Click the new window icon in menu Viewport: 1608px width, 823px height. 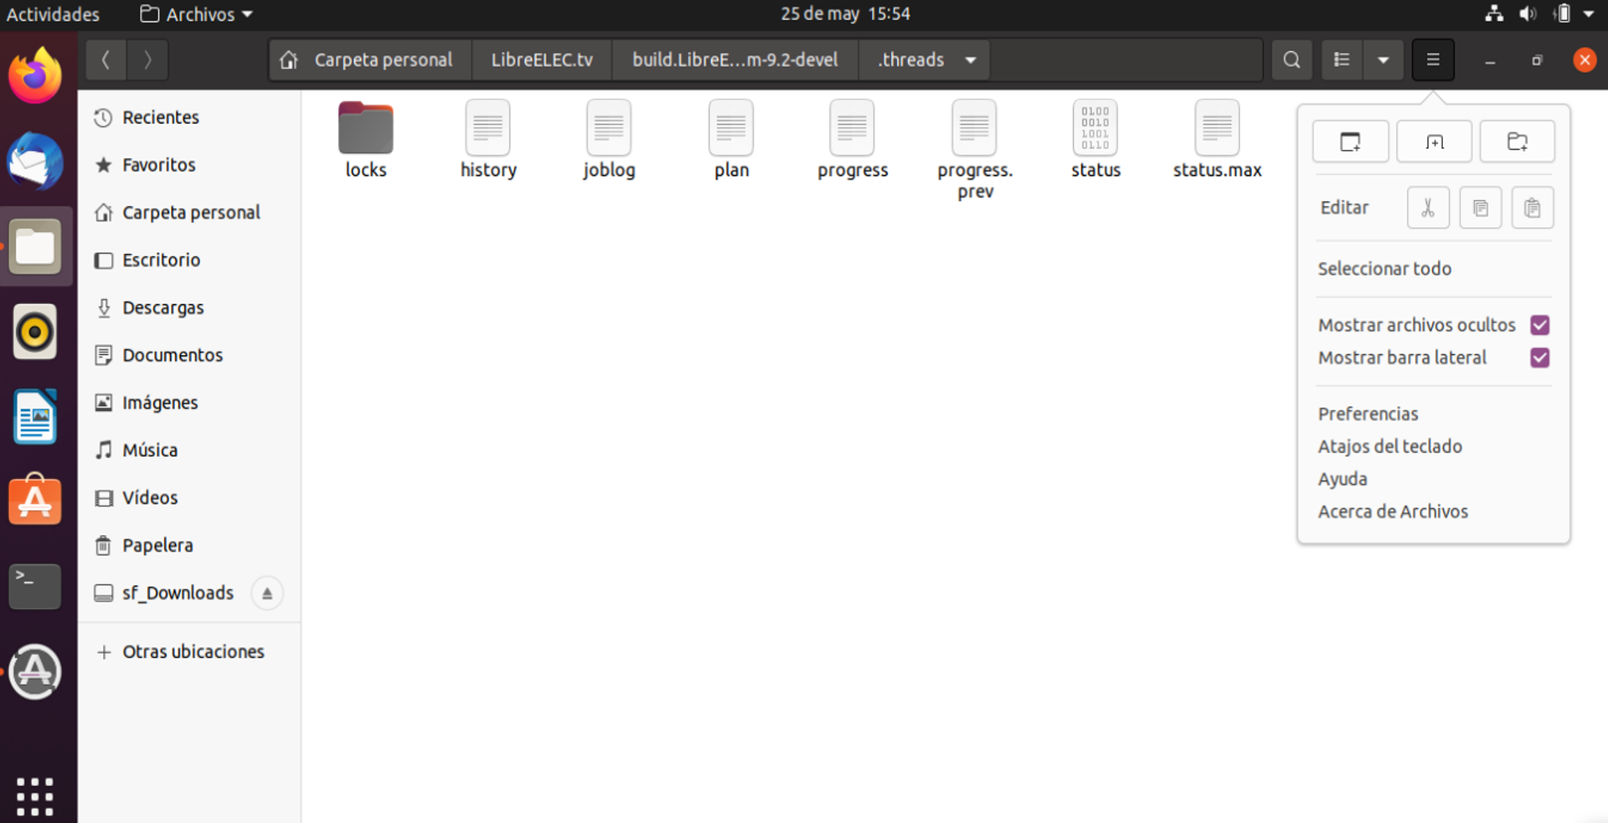coord(1350,141)
